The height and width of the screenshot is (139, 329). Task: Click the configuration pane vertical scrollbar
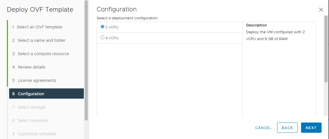pos(326,49)
